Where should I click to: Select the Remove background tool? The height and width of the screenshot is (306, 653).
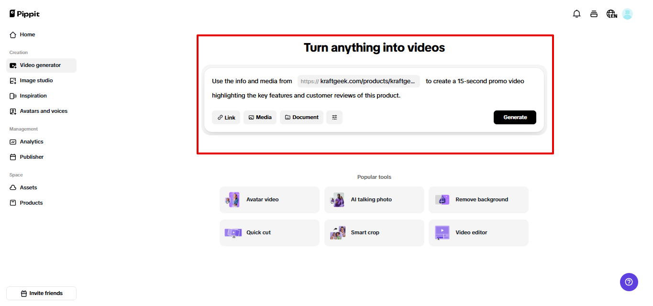(x=478, y=199)
